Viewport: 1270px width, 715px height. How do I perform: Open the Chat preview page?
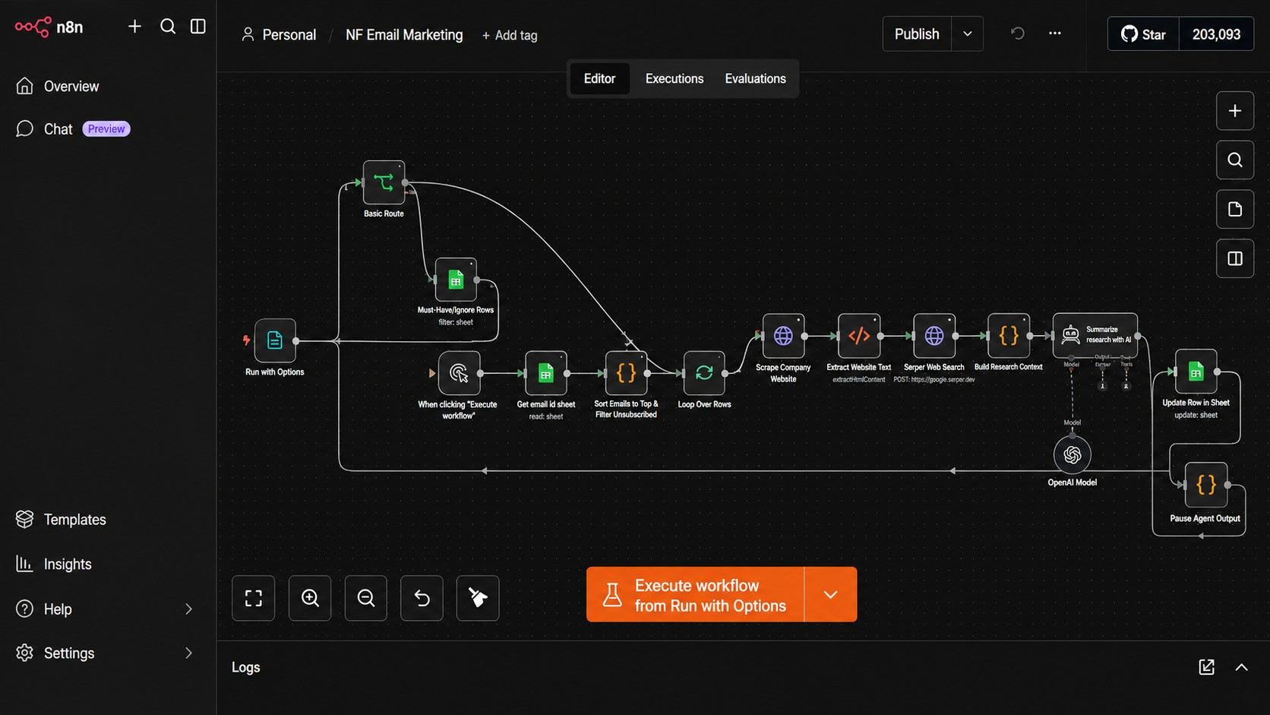pos(73,129)
